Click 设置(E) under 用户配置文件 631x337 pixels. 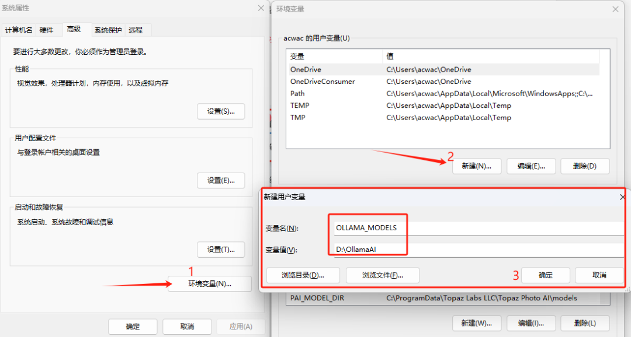220,181
